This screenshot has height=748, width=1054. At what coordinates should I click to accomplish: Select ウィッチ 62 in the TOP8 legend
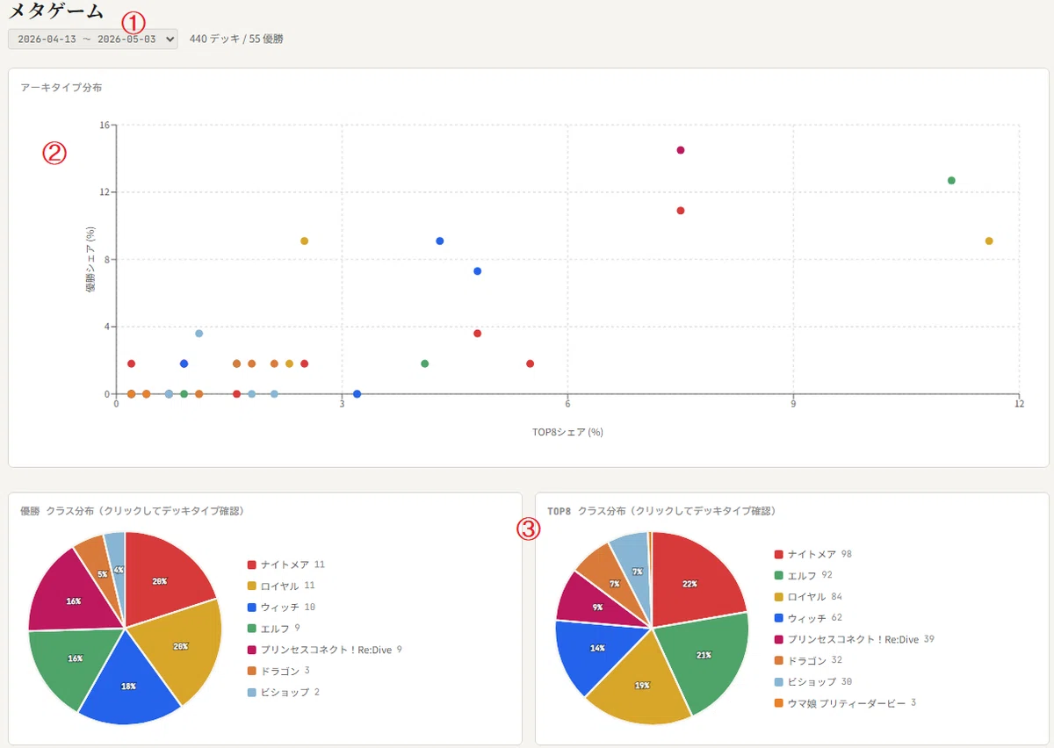tap(808, 618)
